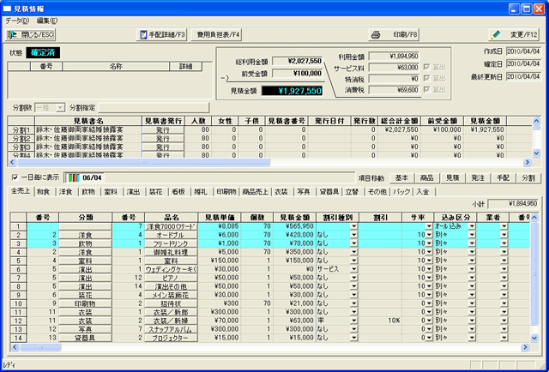The height and width of the screenshot is (372, 549).
Task: Click the colored bars icon beside 06/04
Action: (x=72, y=177)
